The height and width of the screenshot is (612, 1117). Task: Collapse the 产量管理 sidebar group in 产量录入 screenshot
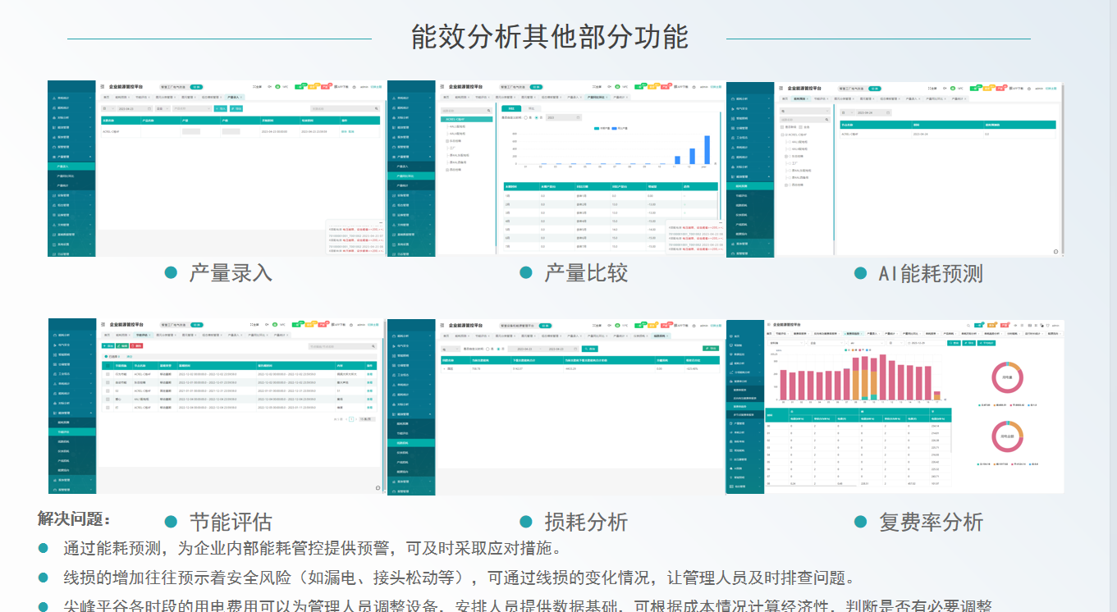point(71,157)
